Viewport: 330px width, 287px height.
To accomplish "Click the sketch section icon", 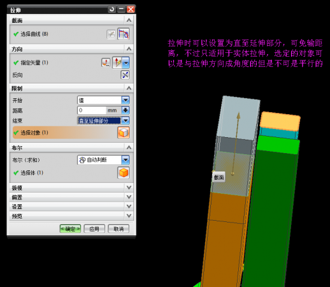I will (111, 34).
